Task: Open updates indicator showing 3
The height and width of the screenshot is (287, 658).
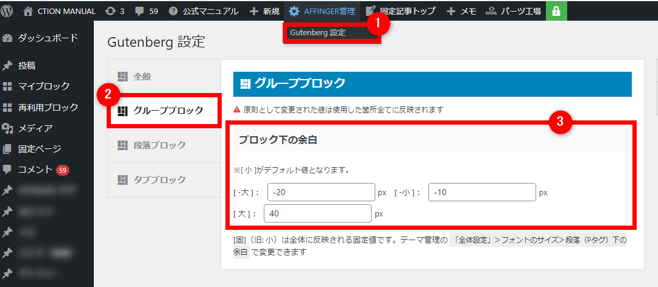Action: pos(115,12)
